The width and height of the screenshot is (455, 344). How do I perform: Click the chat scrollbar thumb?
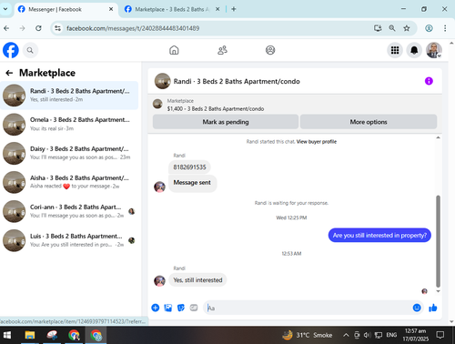pos(438,241)
